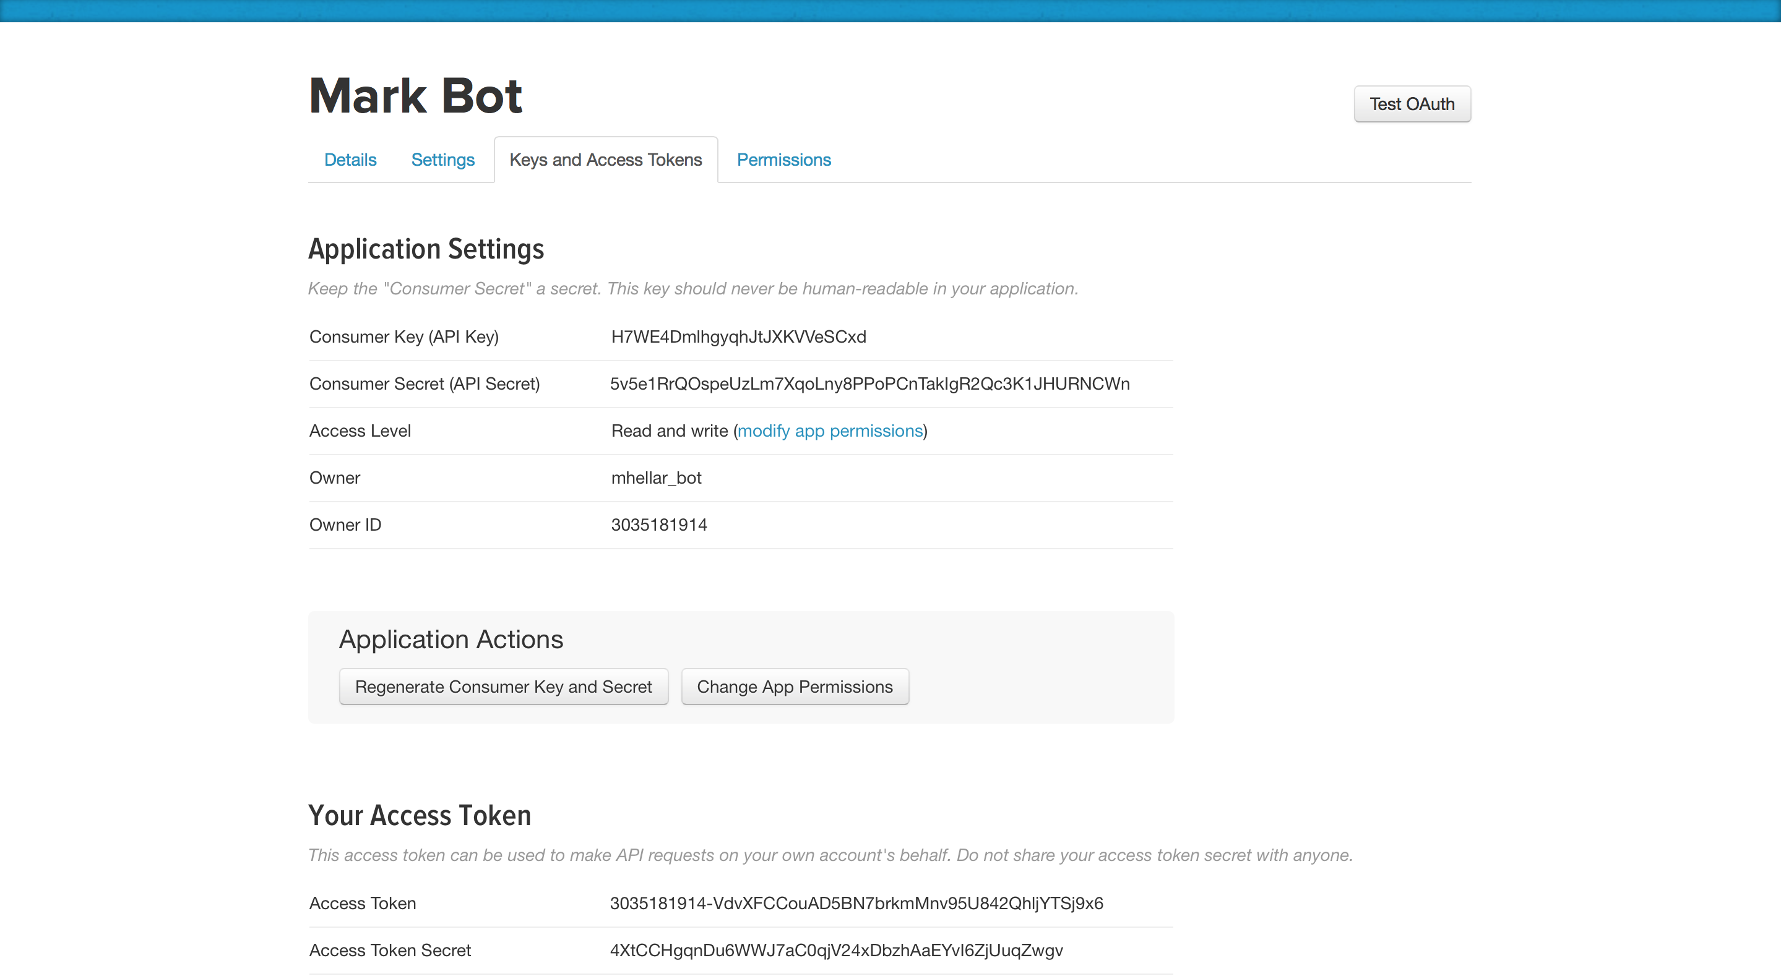Click the Change App Permissions button

(795, 687)
